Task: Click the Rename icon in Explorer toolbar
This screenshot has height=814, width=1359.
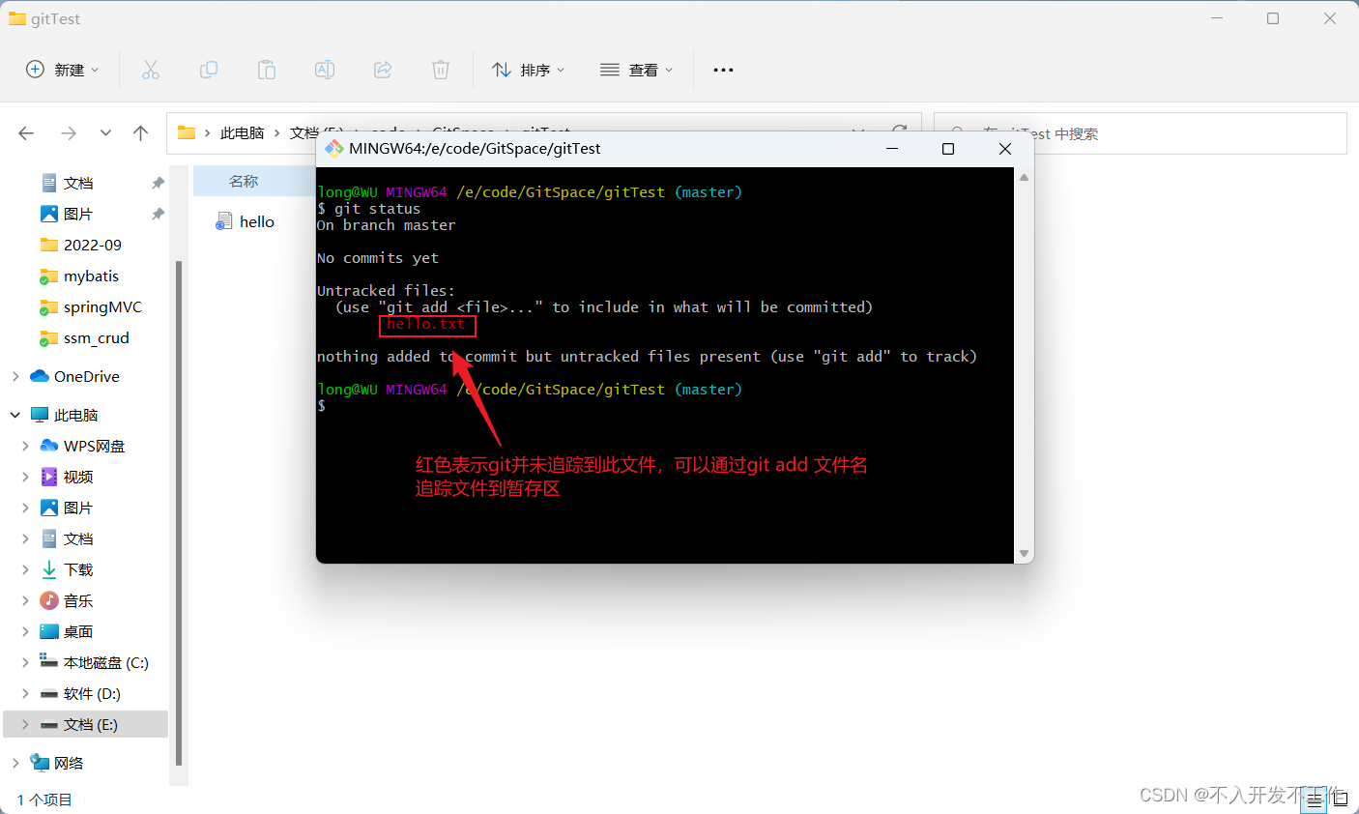Action: (x=325, y=70)
